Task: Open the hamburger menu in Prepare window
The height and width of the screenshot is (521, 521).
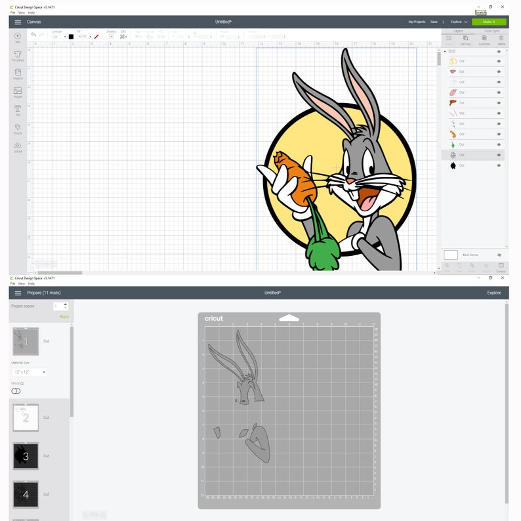Action: [x=18, y=293]
